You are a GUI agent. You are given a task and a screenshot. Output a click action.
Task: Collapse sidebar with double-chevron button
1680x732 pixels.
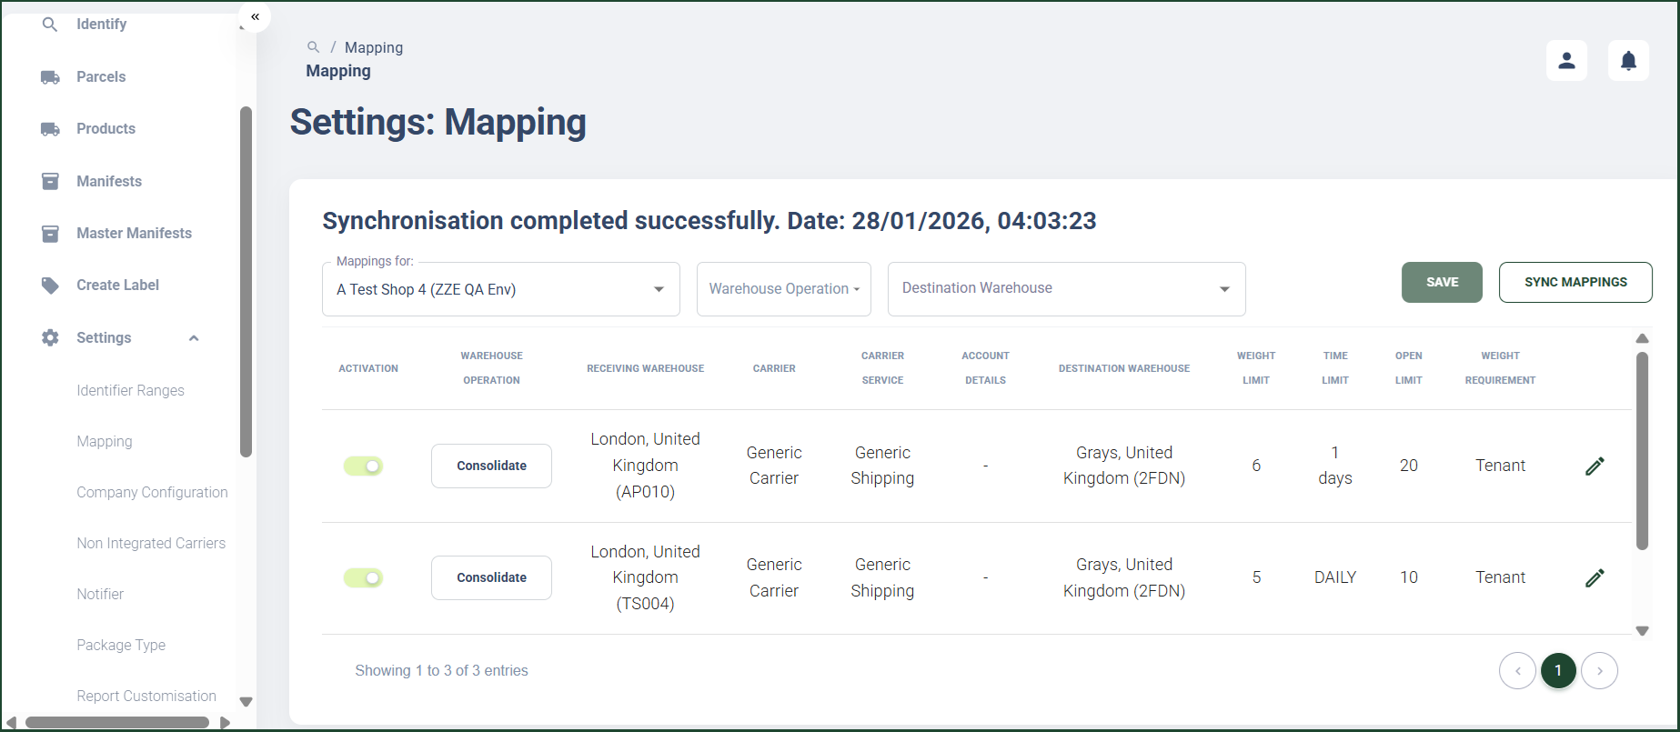(255, 16)
